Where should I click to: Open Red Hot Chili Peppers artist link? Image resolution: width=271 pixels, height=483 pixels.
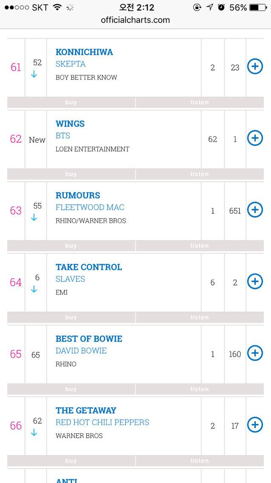102,422
